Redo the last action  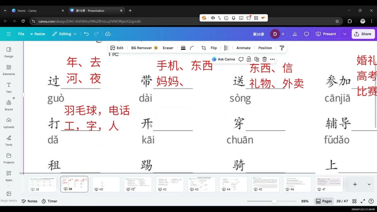pos(96,34)
